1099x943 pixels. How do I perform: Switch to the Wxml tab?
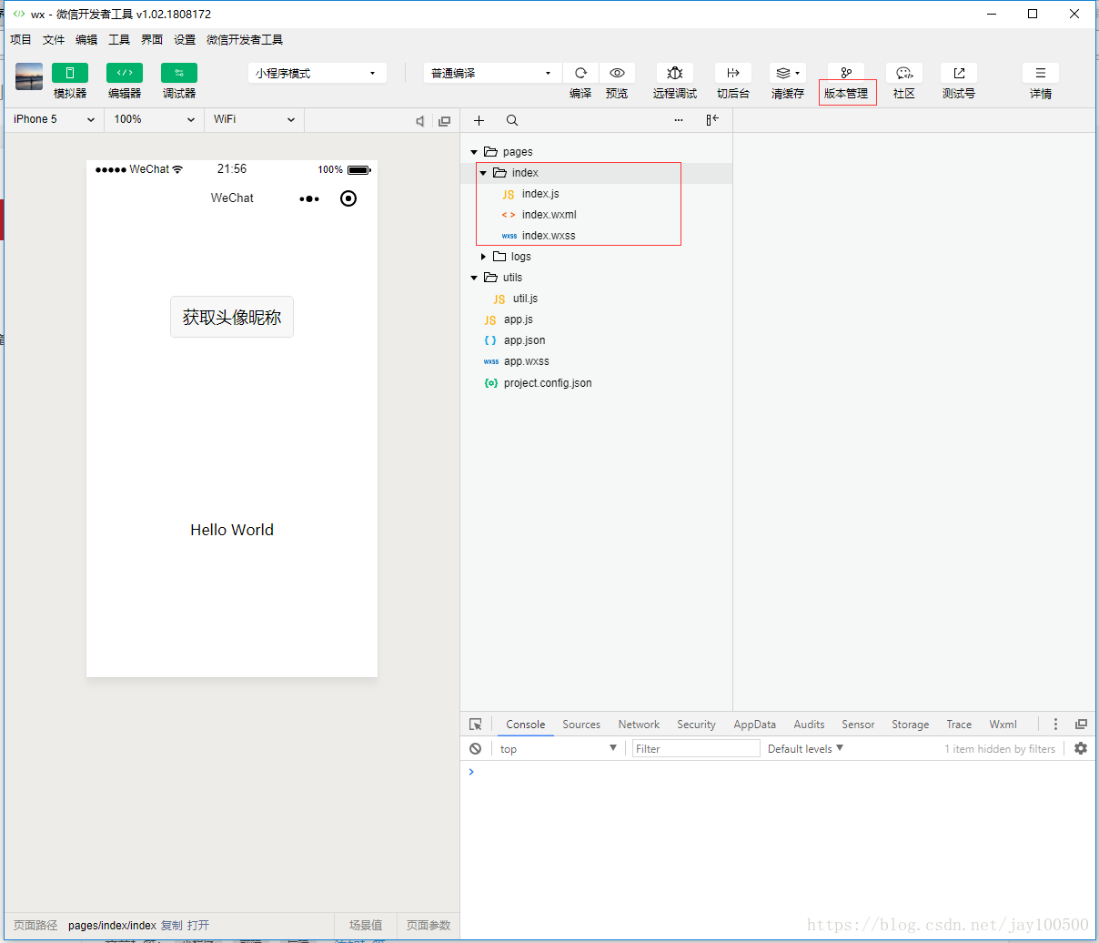click(1003, 725)
